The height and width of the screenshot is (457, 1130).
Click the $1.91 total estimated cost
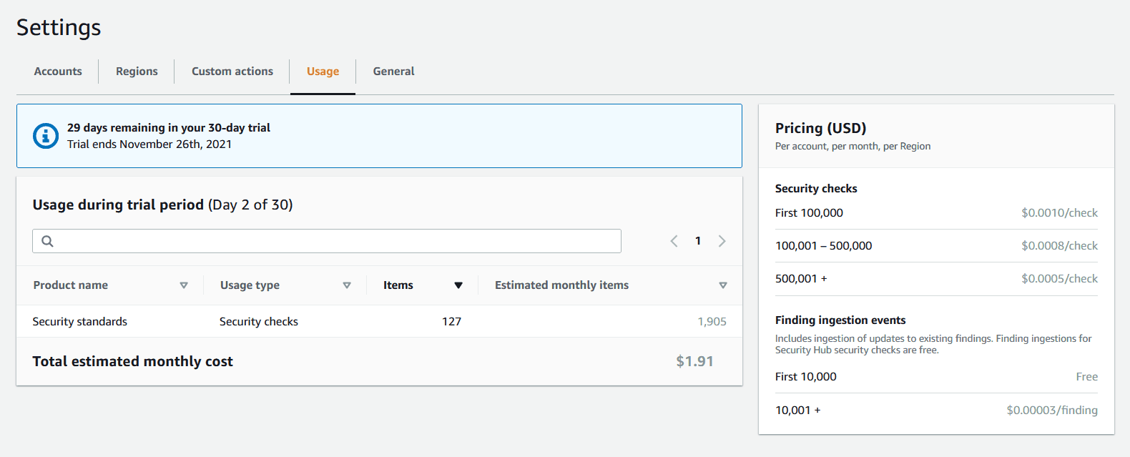(694, 361)
